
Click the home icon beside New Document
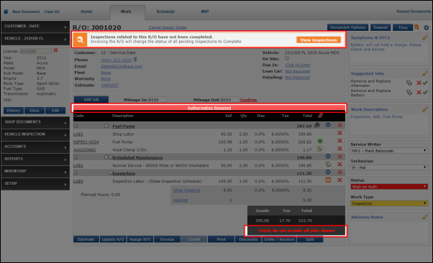[6, 11]
